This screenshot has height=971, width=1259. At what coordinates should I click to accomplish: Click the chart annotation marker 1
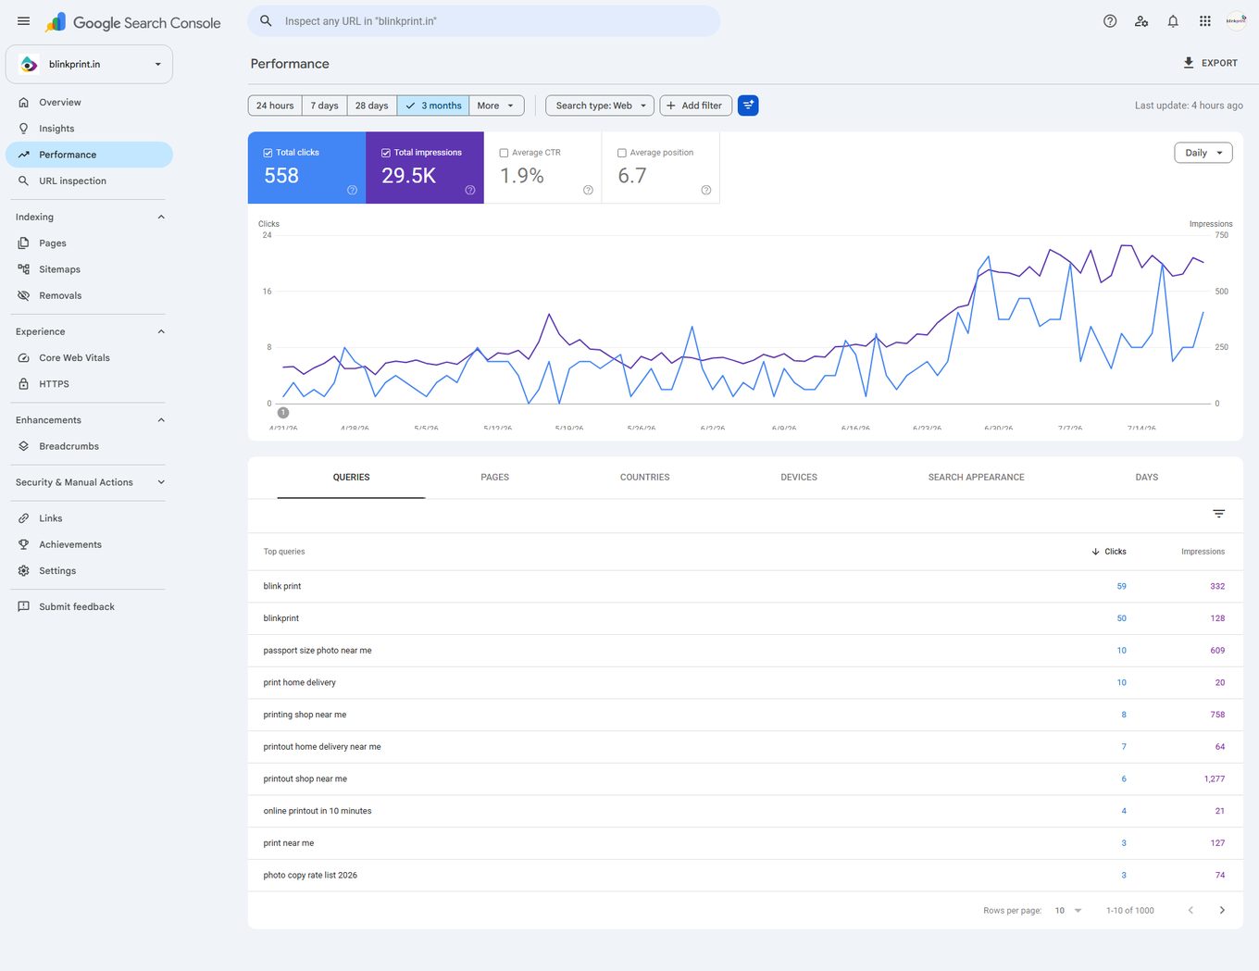click(283, 413)
